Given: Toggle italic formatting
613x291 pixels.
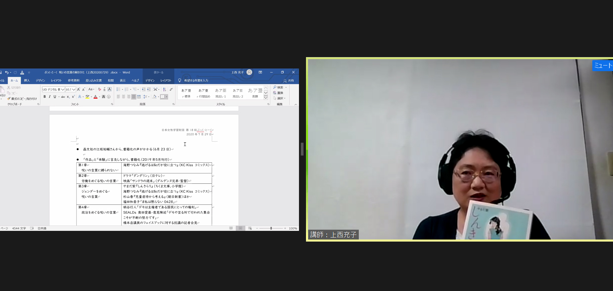Looking at the screenshot, I should (50, 97).
